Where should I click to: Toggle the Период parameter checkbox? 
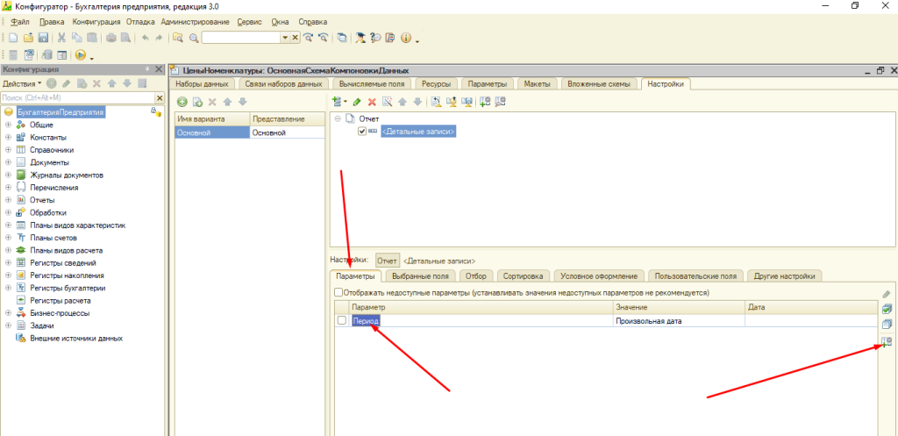(x=342, y=321)
